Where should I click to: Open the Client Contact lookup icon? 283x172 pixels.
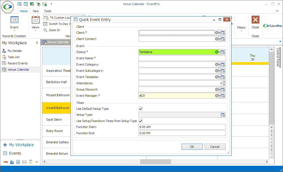click(223, 39)
